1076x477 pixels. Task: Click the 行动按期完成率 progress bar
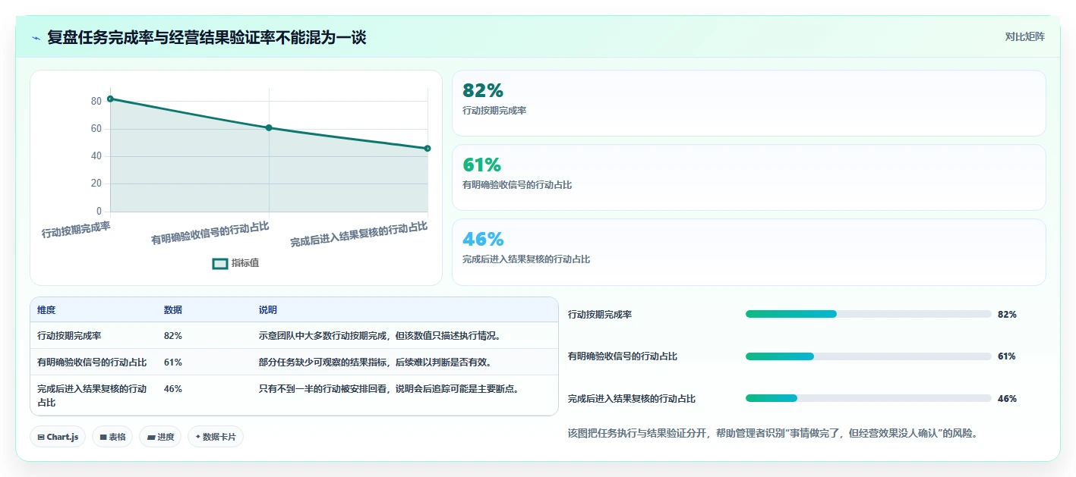coord(869,314)
